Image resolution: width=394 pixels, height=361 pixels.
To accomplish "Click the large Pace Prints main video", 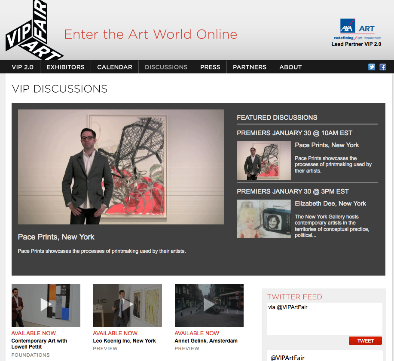I will click(x=121, y=167).
